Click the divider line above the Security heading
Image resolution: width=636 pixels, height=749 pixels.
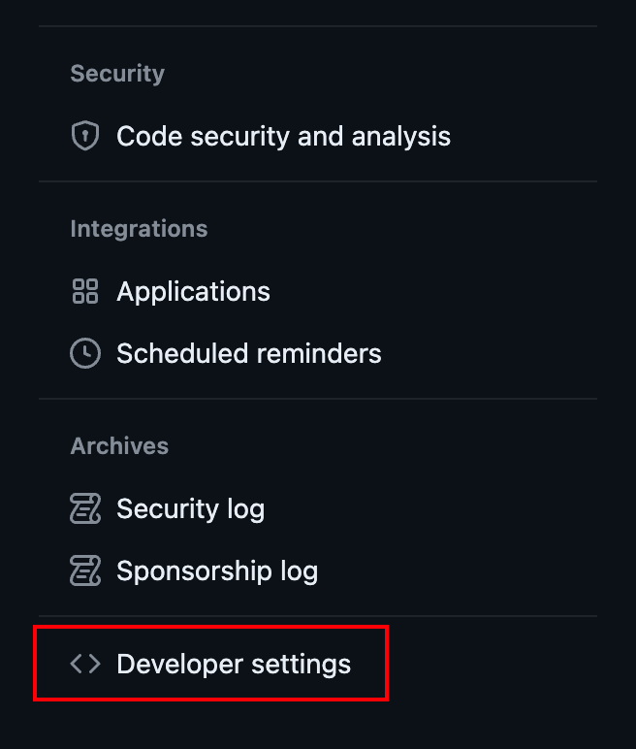[318, 26]
